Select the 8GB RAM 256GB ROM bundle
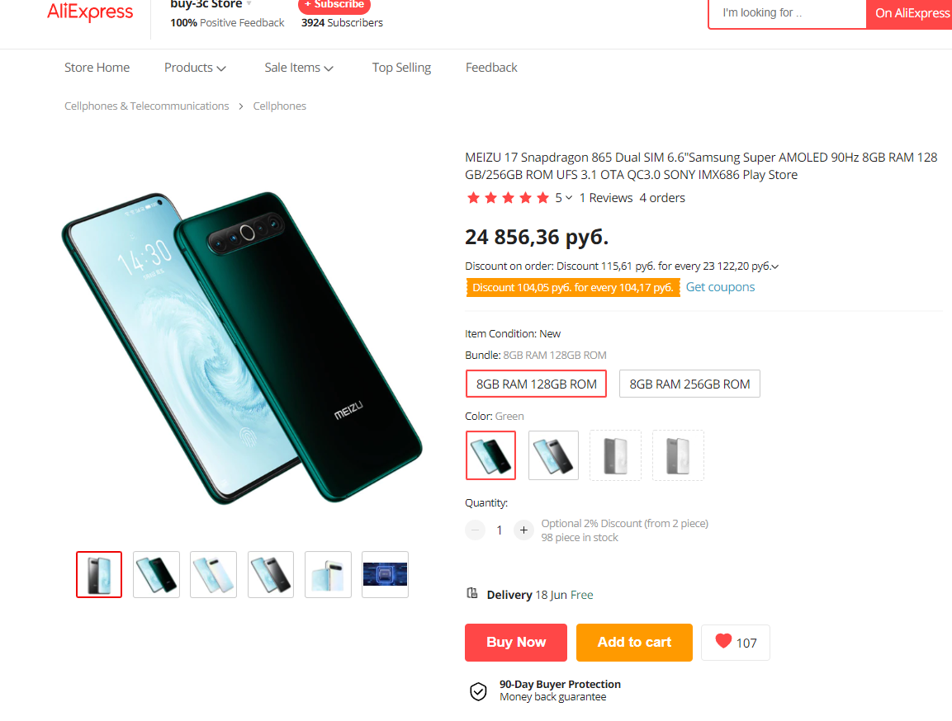Screen dimensions: 952x721 pos(689,384)
